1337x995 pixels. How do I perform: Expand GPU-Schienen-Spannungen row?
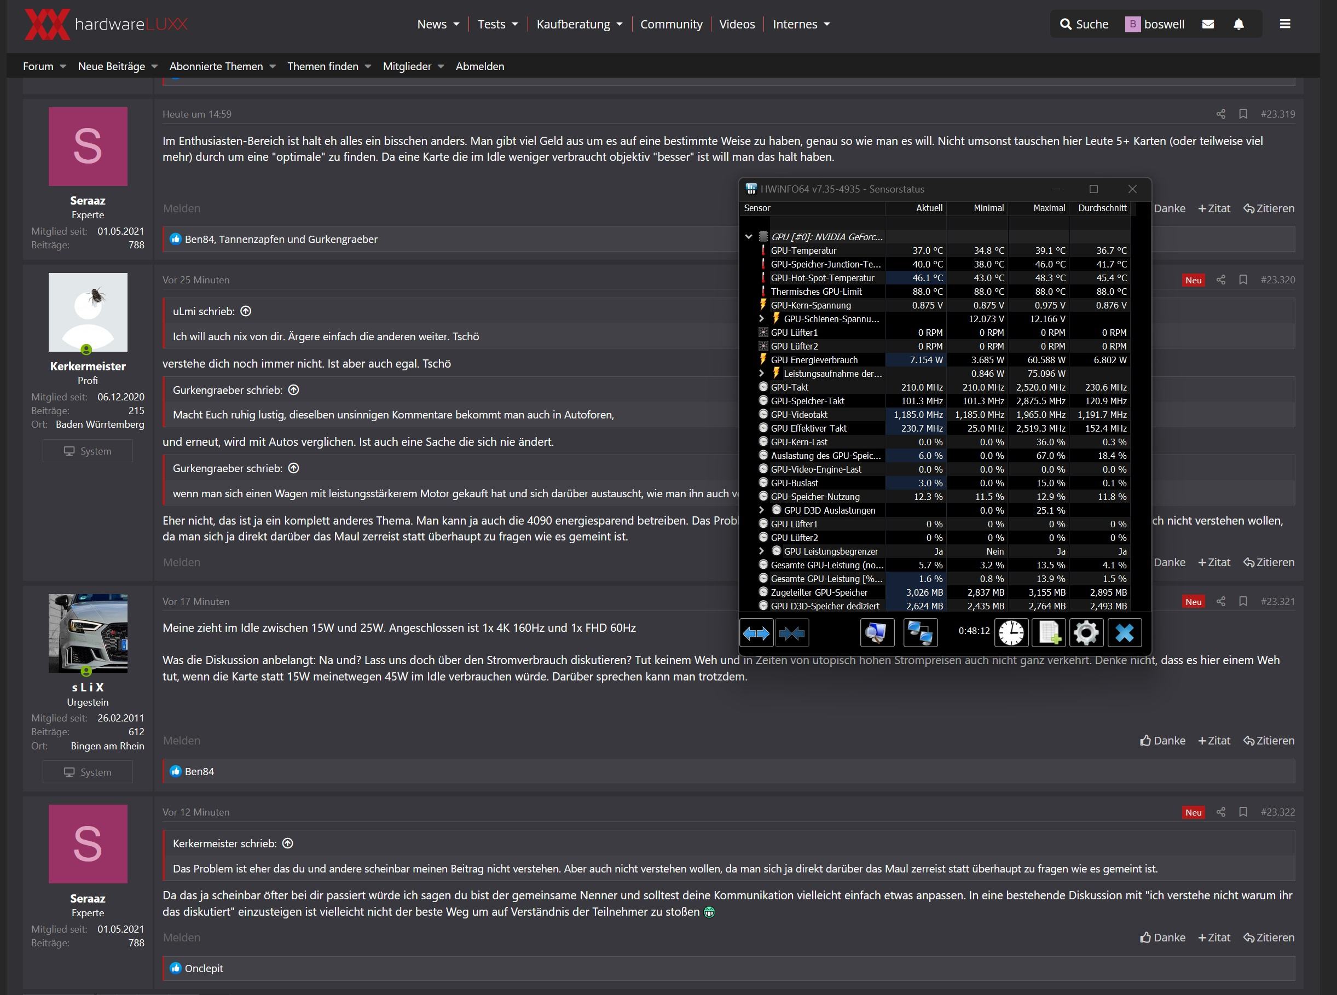click(761, 318)
